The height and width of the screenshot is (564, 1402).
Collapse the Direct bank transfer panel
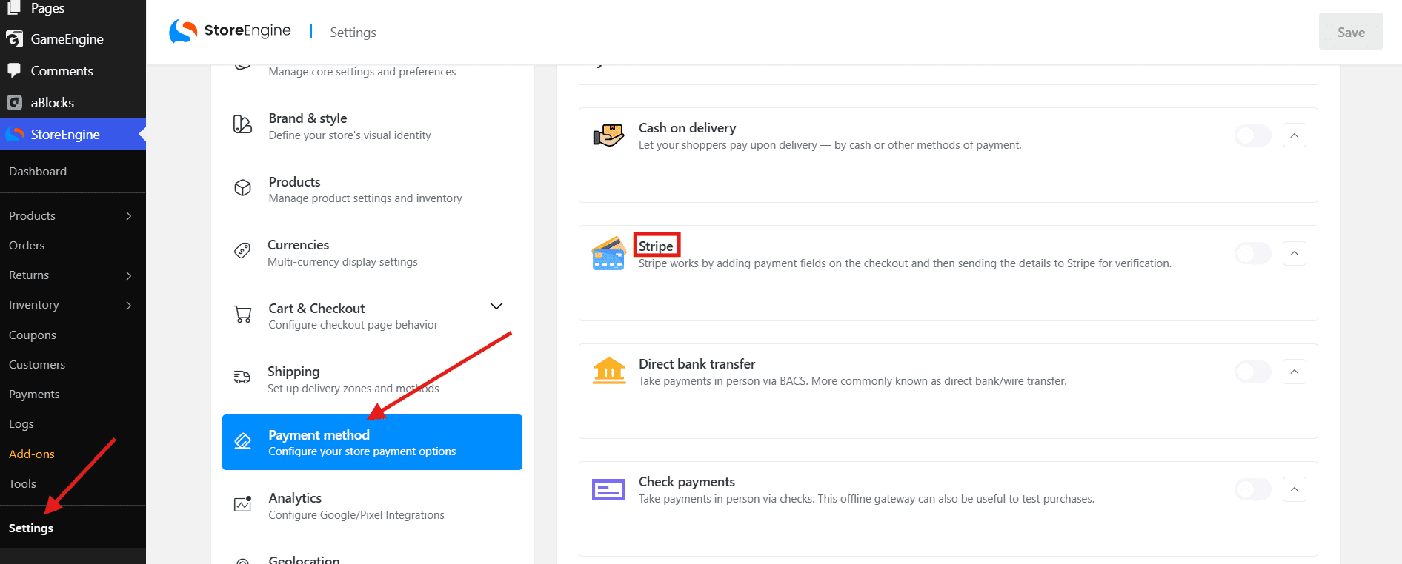pos(1295,372)
